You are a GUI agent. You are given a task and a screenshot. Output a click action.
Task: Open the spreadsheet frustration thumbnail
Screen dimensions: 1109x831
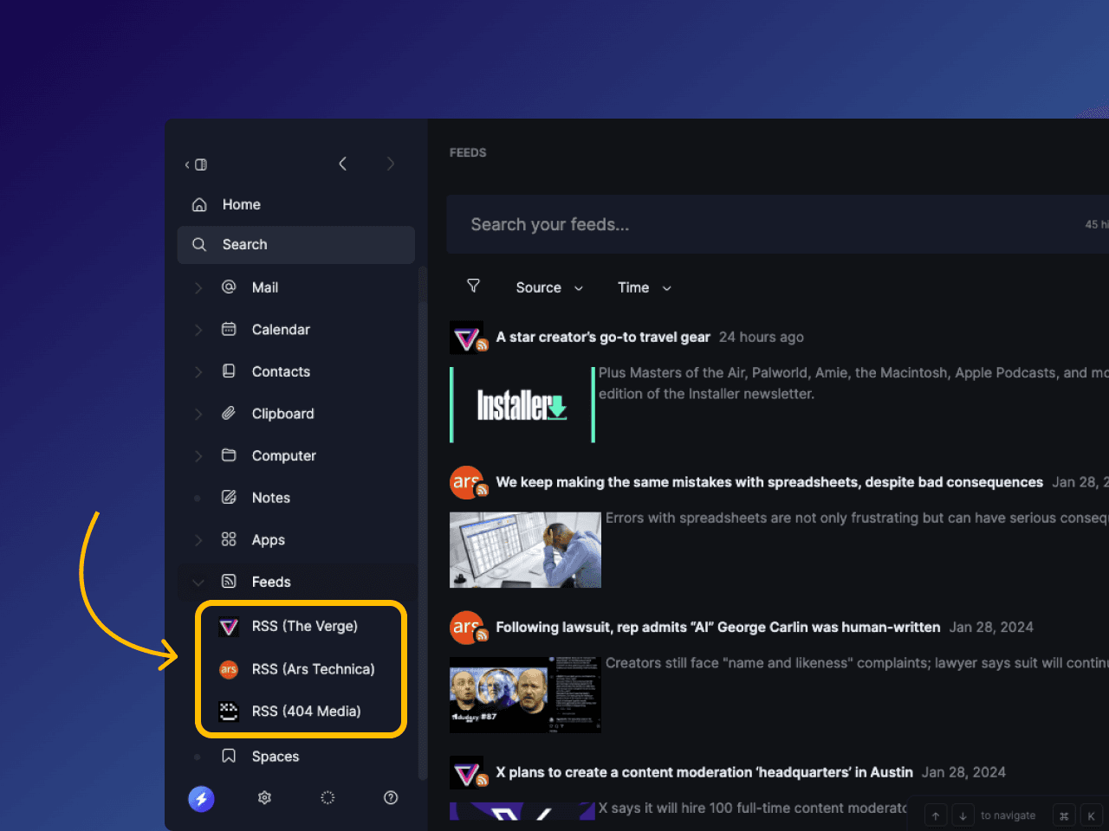(x=525, y=550)
